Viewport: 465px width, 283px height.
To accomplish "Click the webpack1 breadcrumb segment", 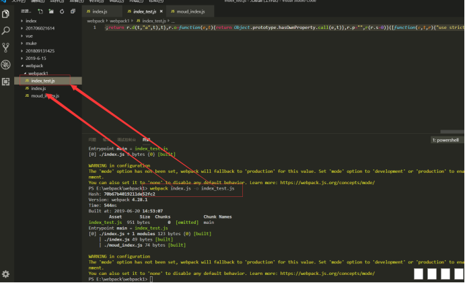I will [120, 21].
